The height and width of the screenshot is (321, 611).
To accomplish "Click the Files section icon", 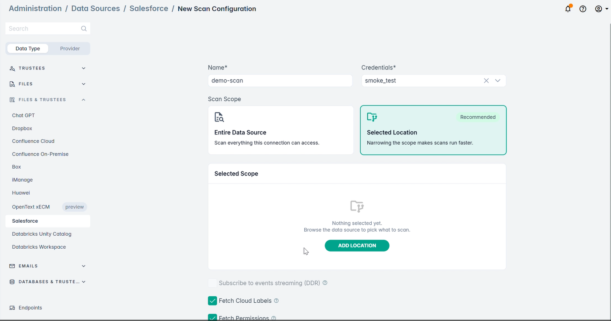I will [x=12, y=84].
